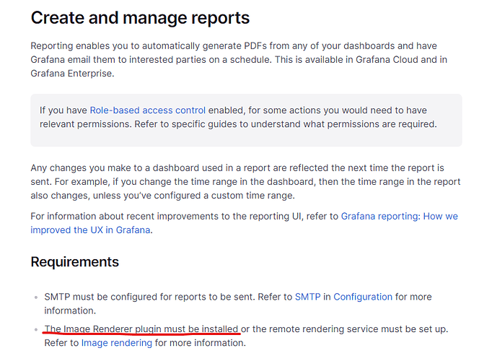Open the Grafana reporting UX improvements link

pyautogui.click(x=399, y=216)
